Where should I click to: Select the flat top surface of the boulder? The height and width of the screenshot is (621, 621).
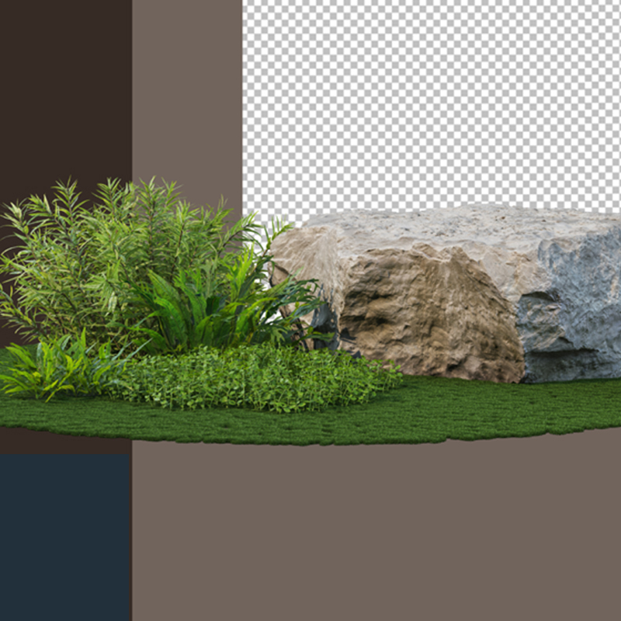click(450, 225)
